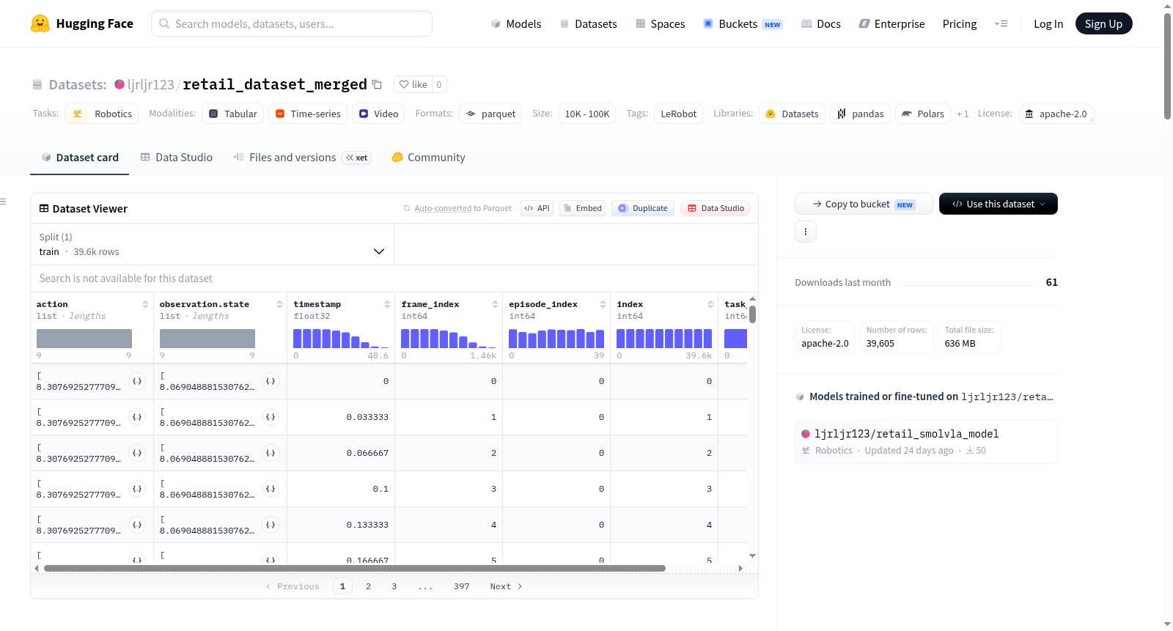Jump to page 397 of the dataset
This screenshot has width=1173, height=631.
click(462, 586)
